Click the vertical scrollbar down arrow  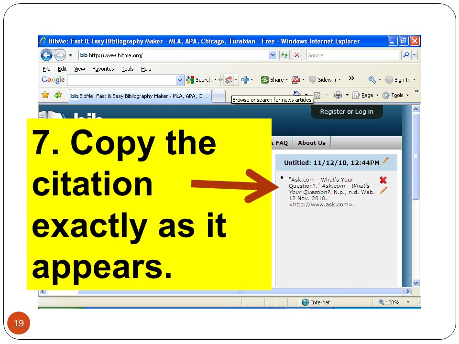click(x=415, y=283)
